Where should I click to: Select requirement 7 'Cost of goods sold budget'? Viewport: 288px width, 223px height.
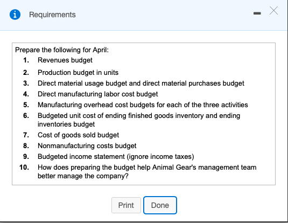click(78, 135)
